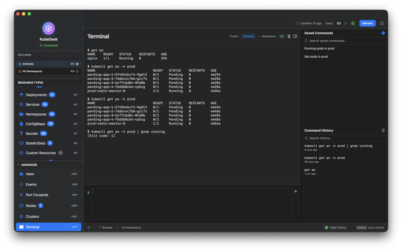Click the refresh interval seconds field
The height and width of the screenshot is (251, 402).
click(x=339, y=23)
